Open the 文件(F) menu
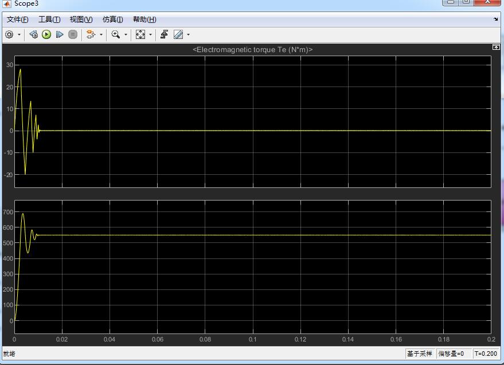This screenshot has height=365, width=504. point(18,19)
